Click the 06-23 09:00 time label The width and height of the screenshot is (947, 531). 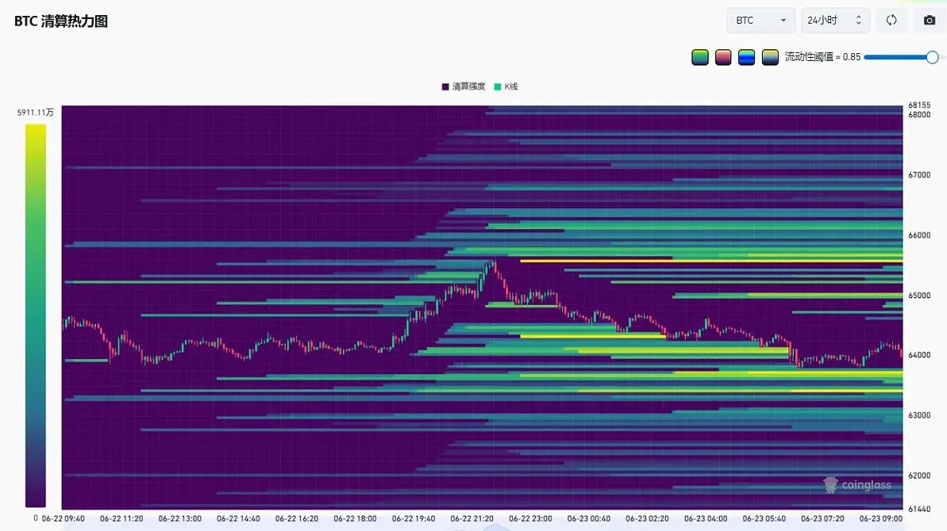[880, 519]
